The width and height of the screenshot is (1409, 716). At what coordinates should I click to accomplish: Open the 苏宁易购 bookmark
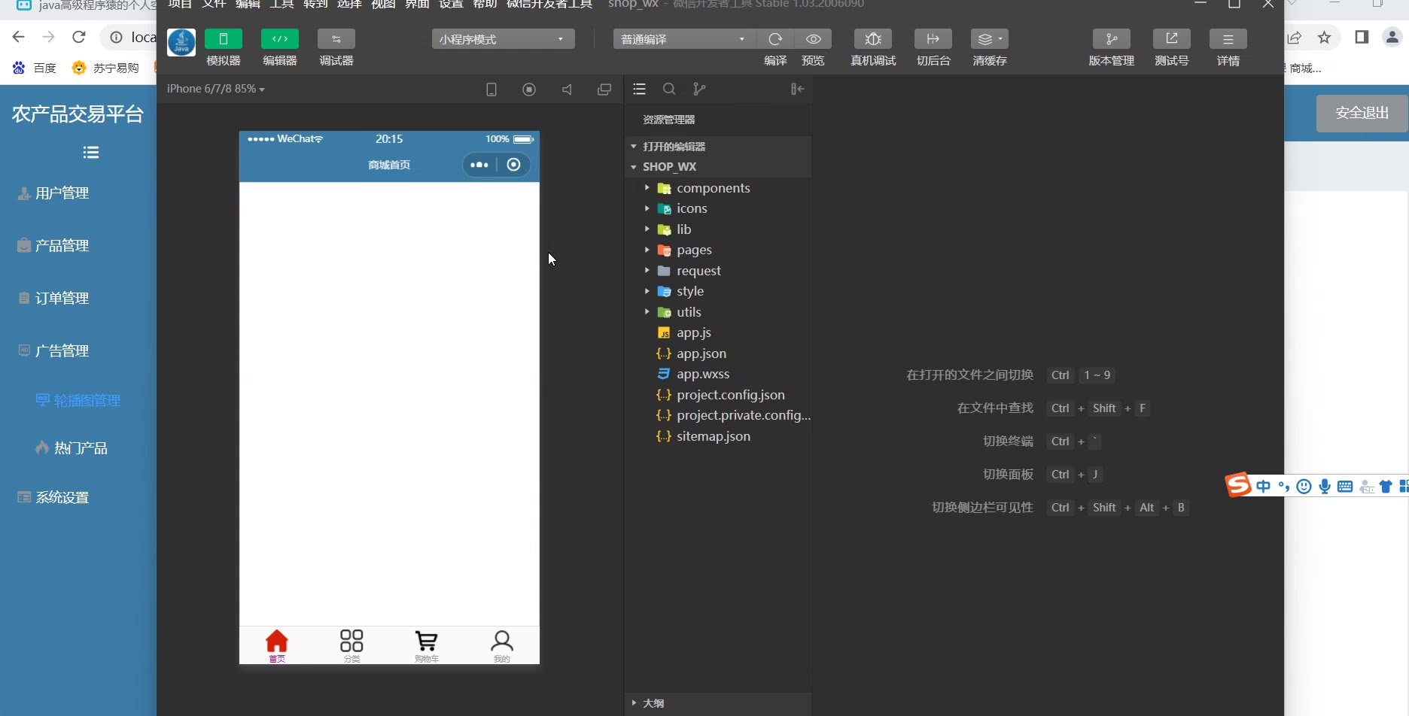pos(105,68)
